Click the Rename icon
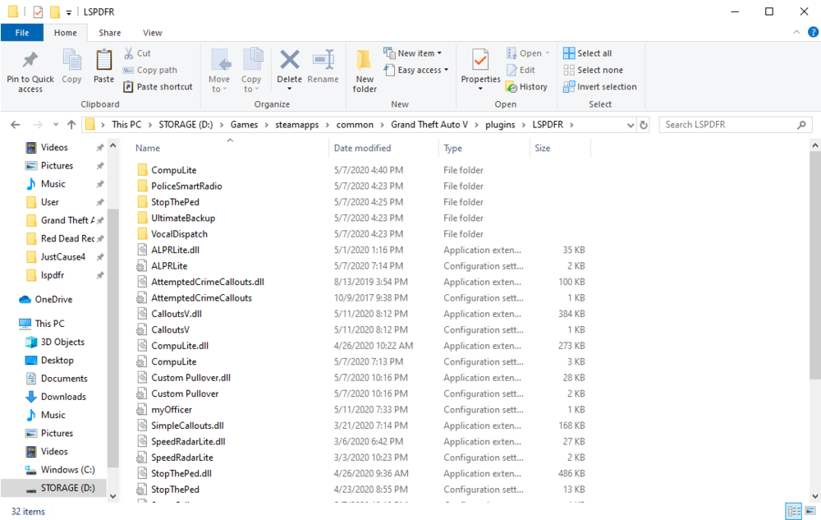821x520 pixels. (323, 60)
